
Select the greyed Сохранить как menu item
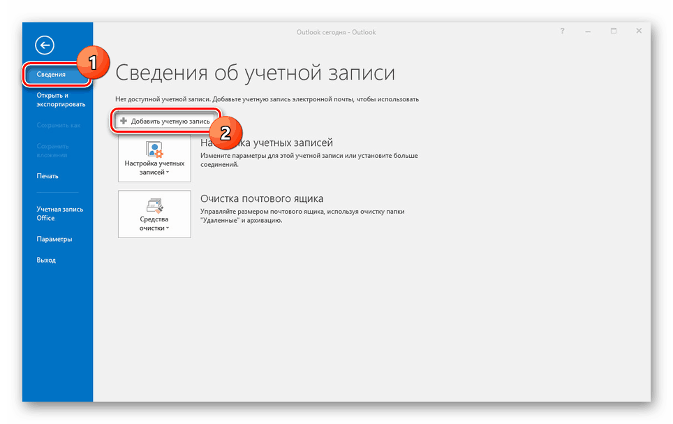pyautogui.click(x=59, y=125)
